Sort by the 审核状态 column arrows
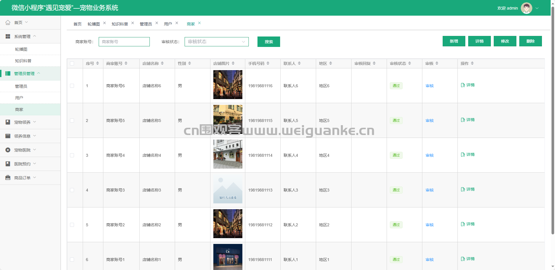Viewport: 555px width, 270px height. coord(410,63)
